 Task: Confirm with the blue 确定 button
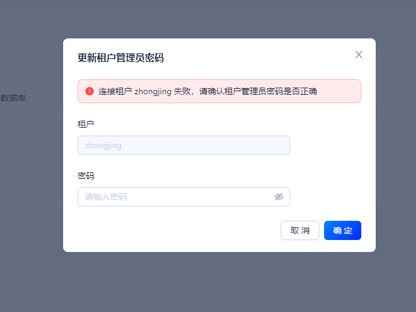[x=343, y=230]
